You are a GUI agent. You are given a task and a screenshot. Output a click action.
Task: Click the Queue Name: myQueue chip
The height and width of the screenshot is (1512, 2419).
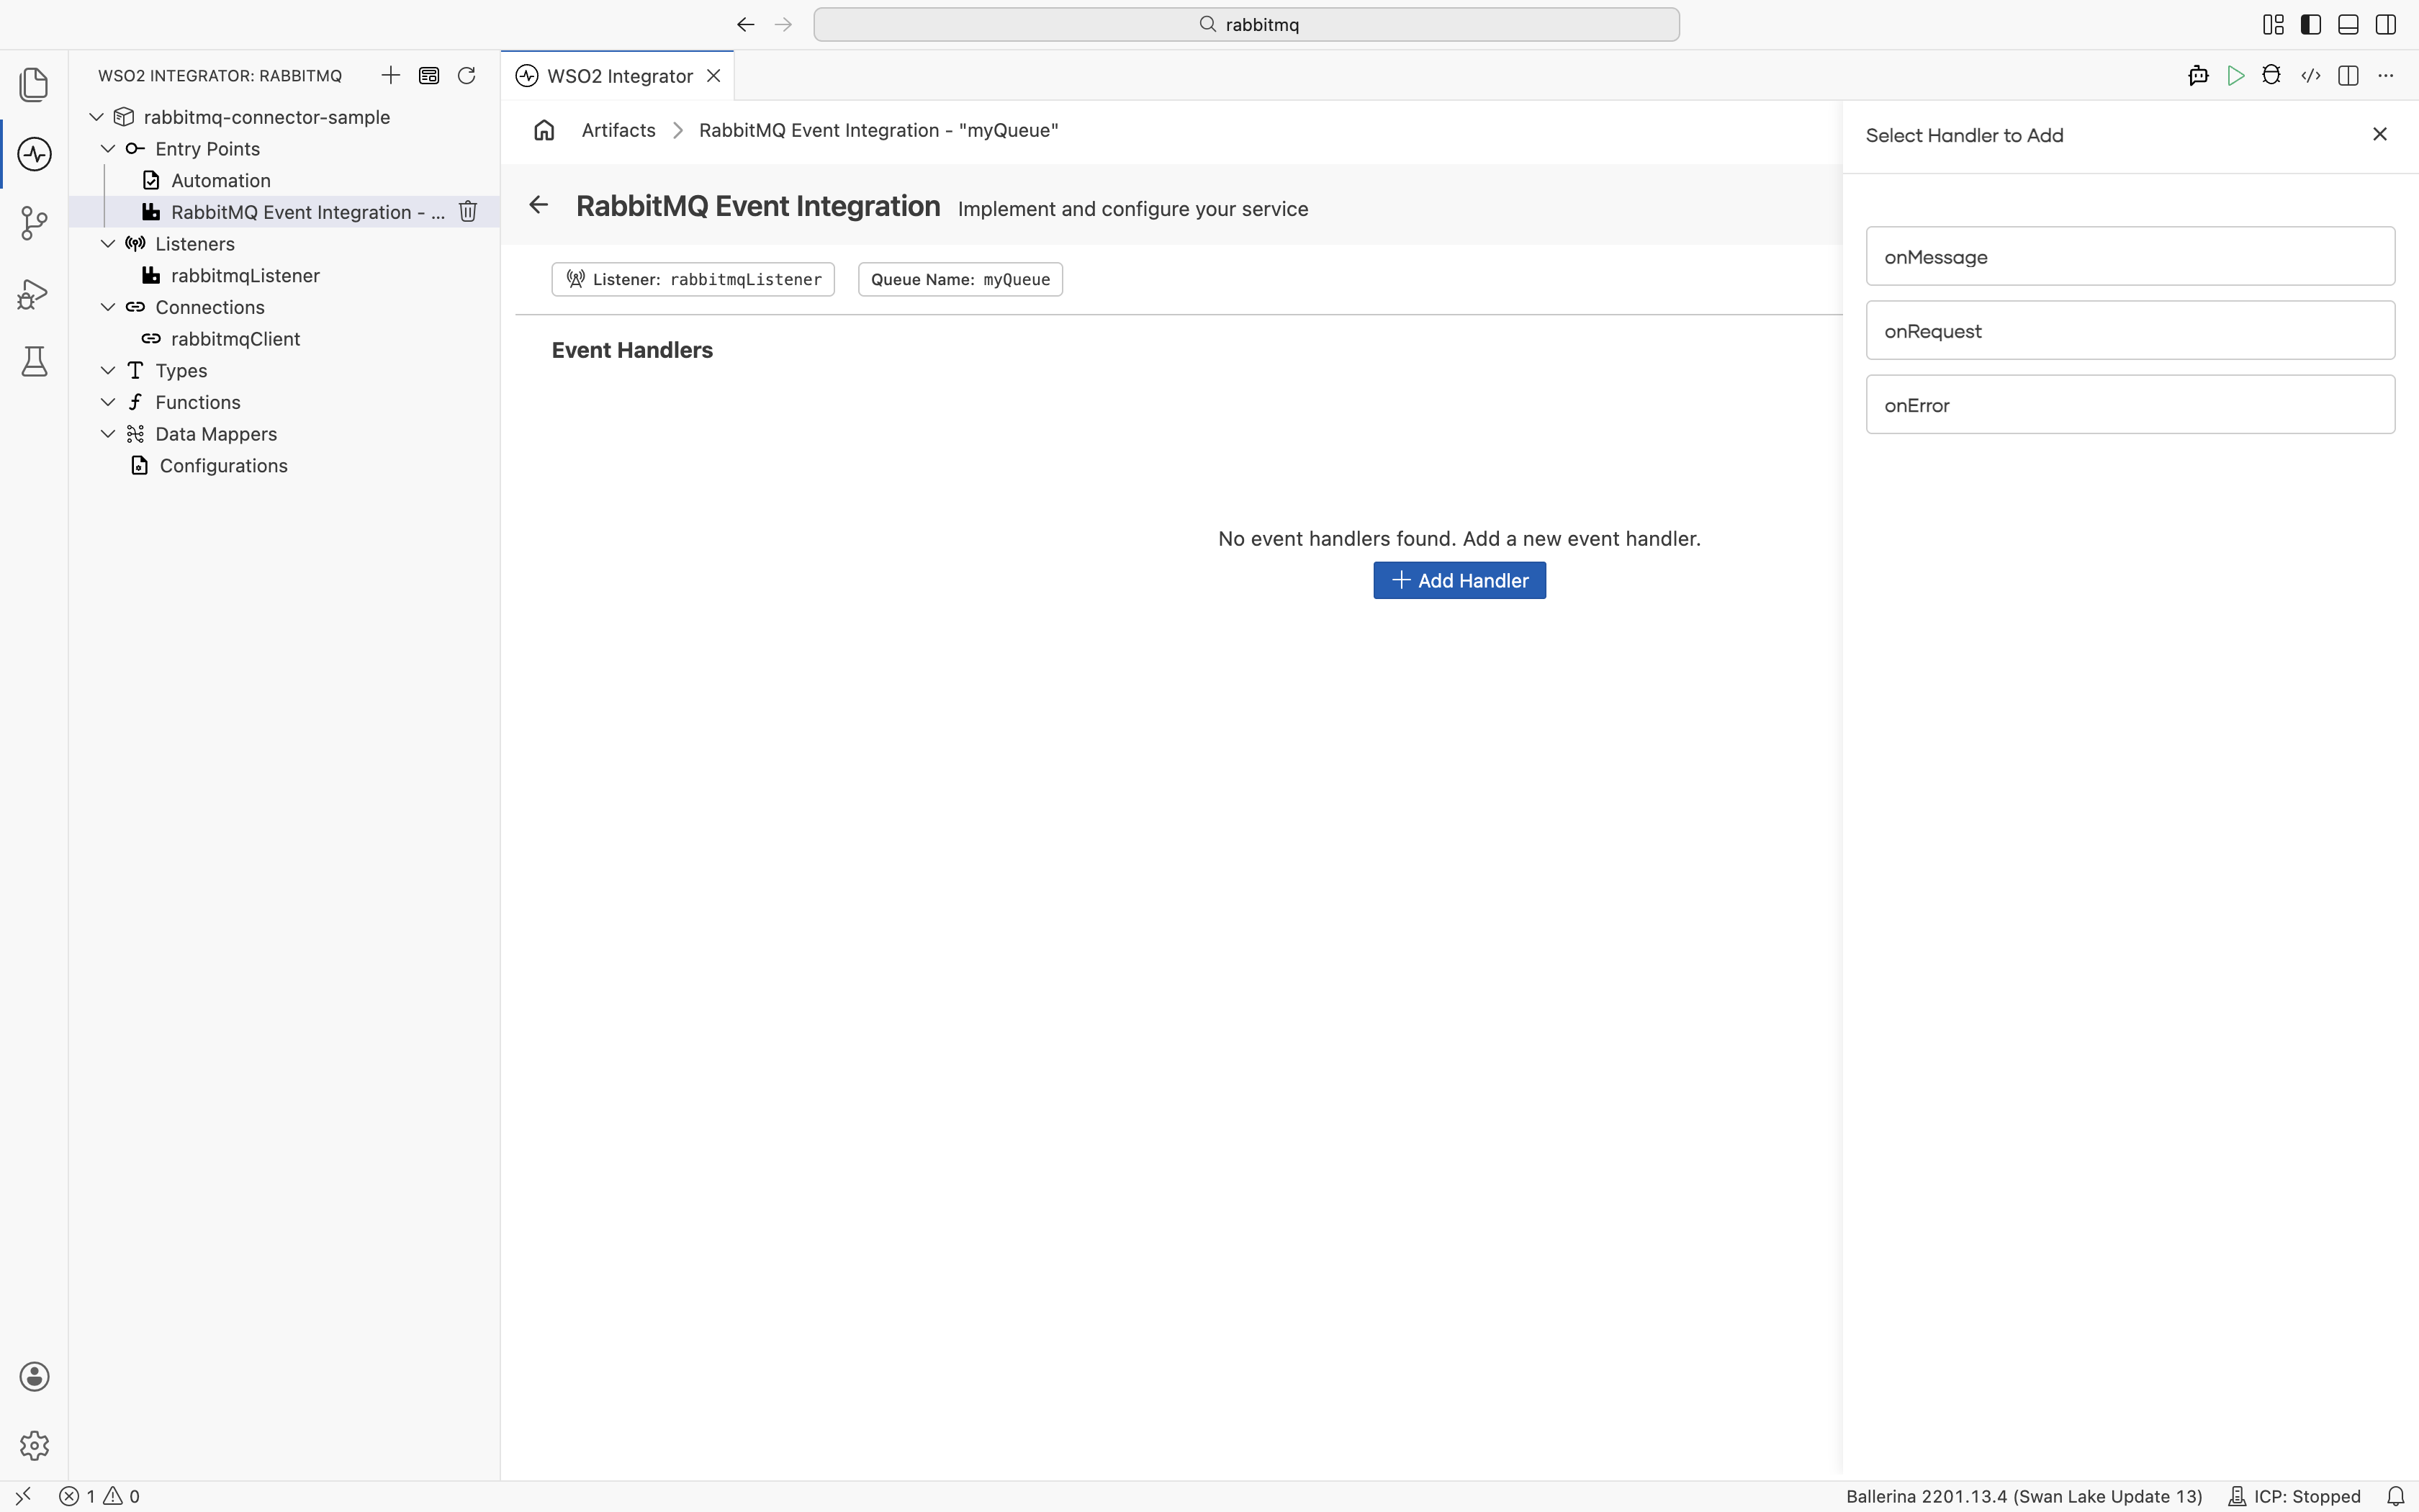tap(960, 279)
